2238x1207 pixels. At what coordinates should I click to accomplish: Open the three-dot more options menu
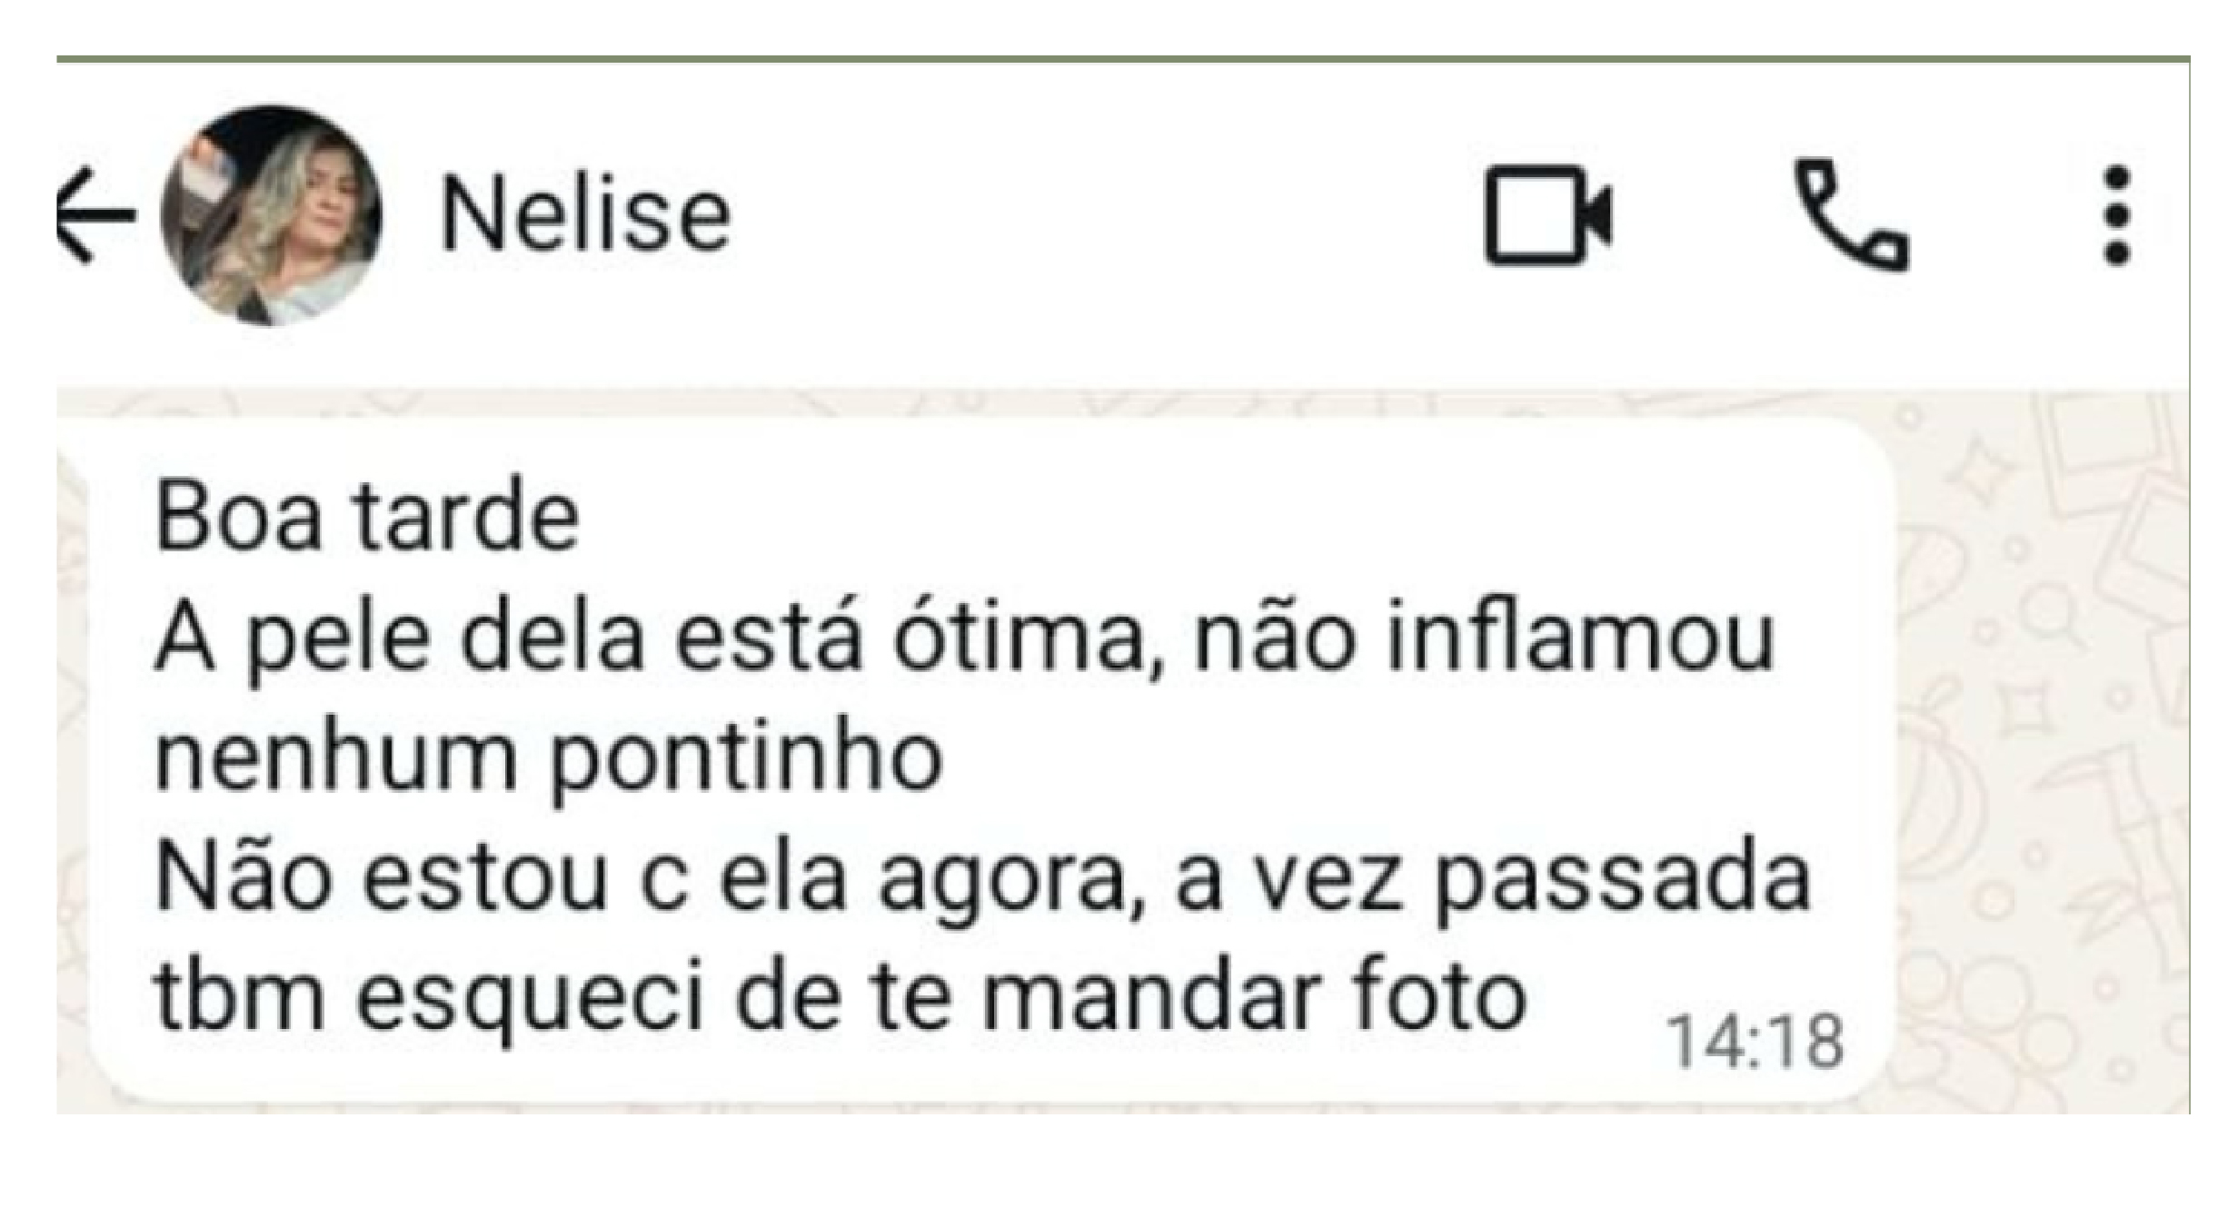pos(2118,216)
